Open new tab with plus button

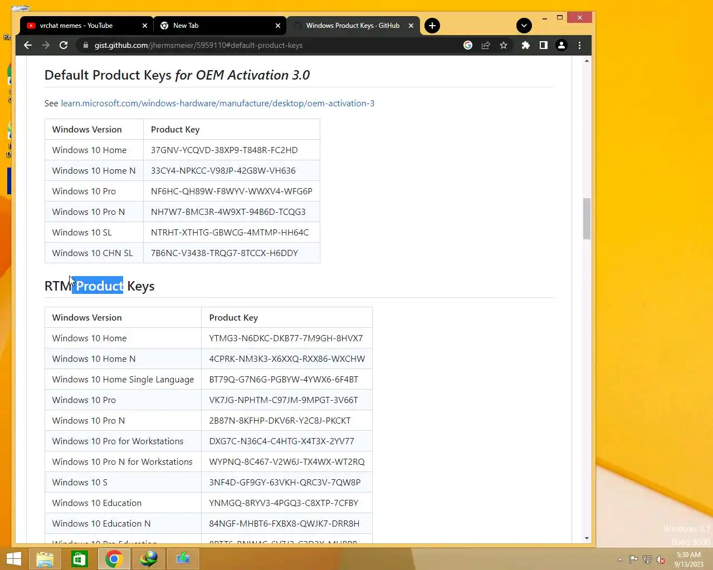coord(432,26)
